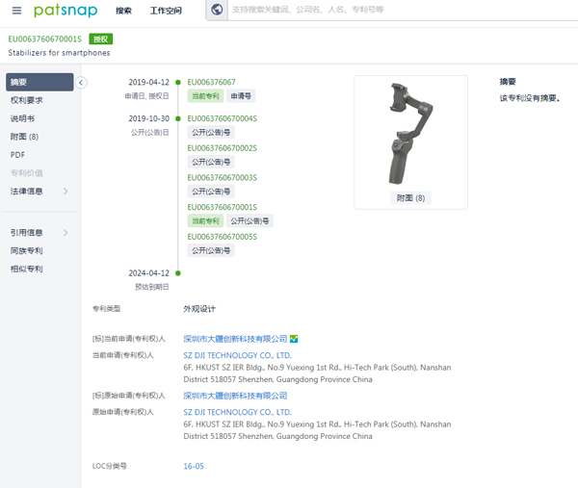Click the stabilizer drawing thumbnail
The width and height of the screenshot is (578, 488).
(410, 134)
